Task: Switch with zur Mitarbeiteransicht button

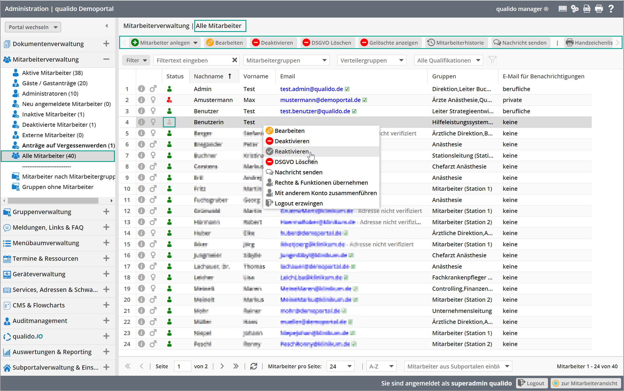Action: (x=586, y=383)
